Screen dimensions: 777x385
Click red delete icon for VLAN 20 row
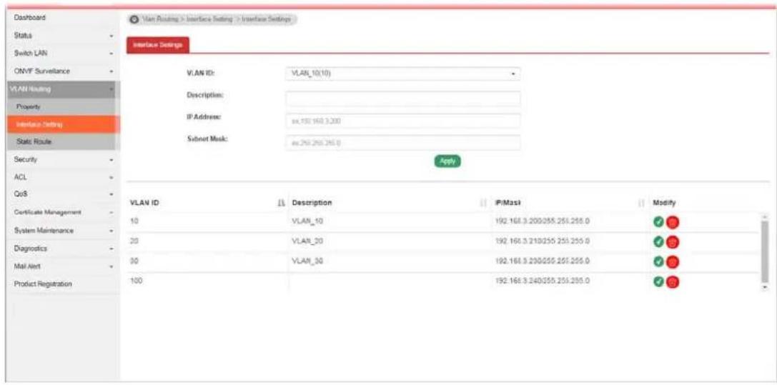tap(673, 242)
